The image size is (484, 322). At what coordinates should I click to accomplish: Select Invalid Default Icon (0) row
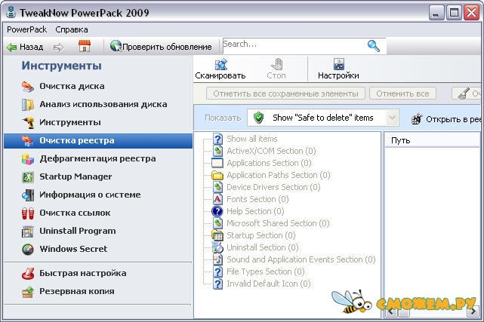pos(269,284)
